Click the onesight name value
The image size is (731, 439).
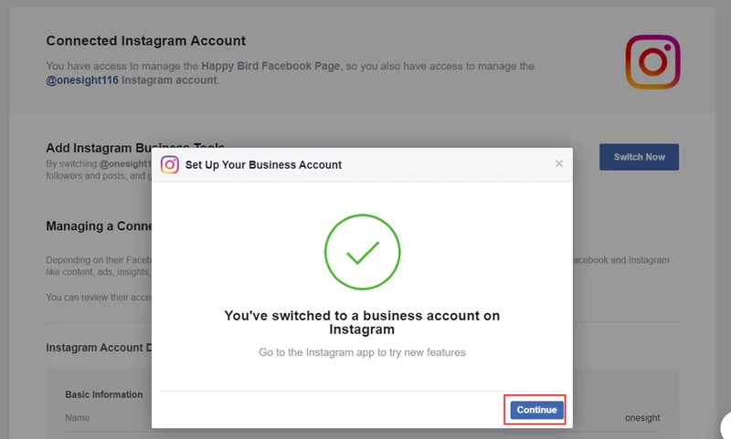(642, 418)
